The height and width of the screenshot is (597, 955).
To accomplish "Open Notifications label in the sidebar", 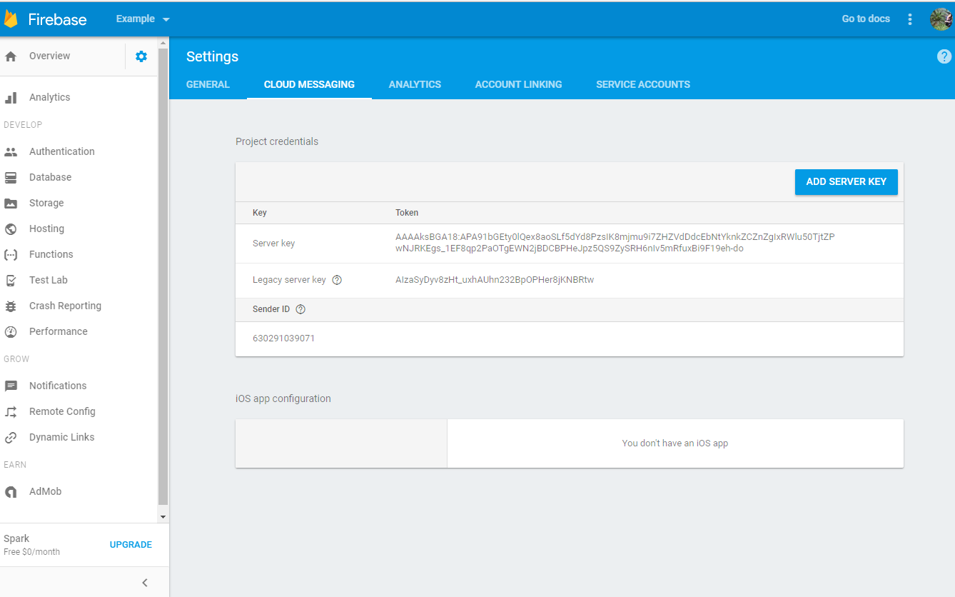I will point(58,386).
